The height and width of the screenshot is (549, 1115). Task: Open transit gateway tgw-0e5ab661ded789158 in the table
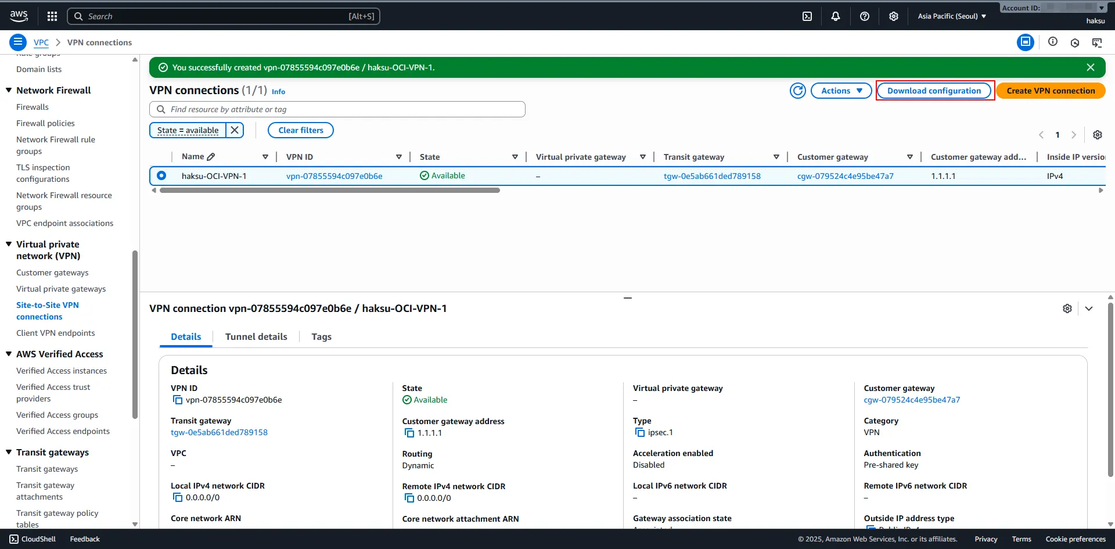(712, 176)
